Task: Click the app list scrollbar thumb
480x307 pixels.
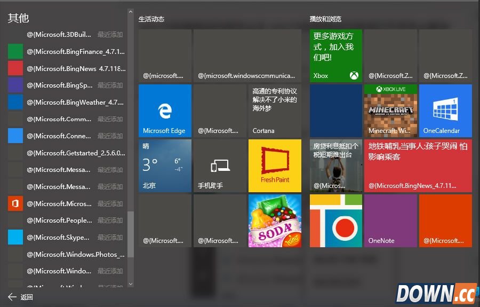Action: click(x=131, y=234)
